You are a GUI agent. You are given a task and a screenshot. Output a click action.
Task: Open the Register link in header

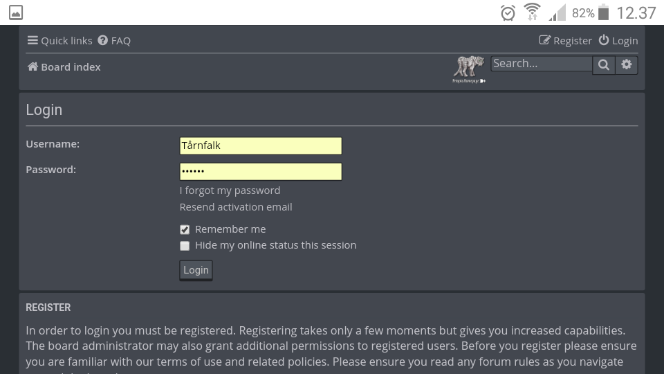point(565,41)
